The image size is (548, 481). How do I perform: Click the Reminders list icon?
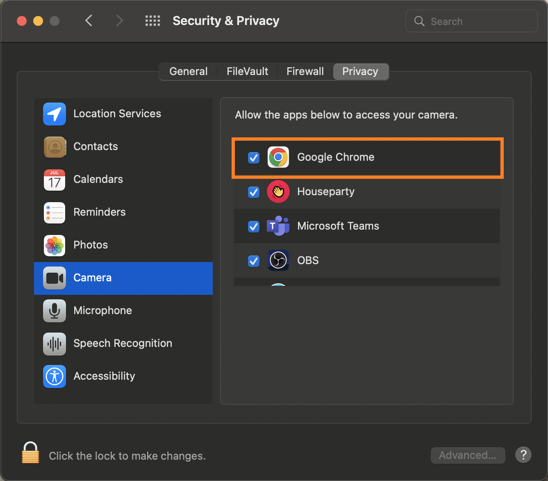(55, 212)
